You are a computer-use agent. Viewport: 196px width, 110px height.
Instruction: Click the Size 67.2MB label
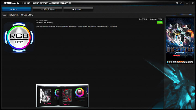coord(143,19)
